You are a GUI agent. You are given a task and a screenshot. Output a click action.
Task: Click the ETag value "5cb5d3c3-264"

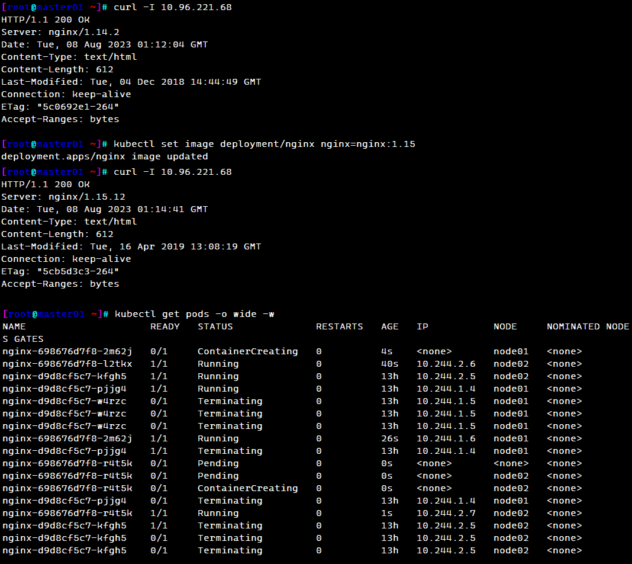[x=78, y=271]
